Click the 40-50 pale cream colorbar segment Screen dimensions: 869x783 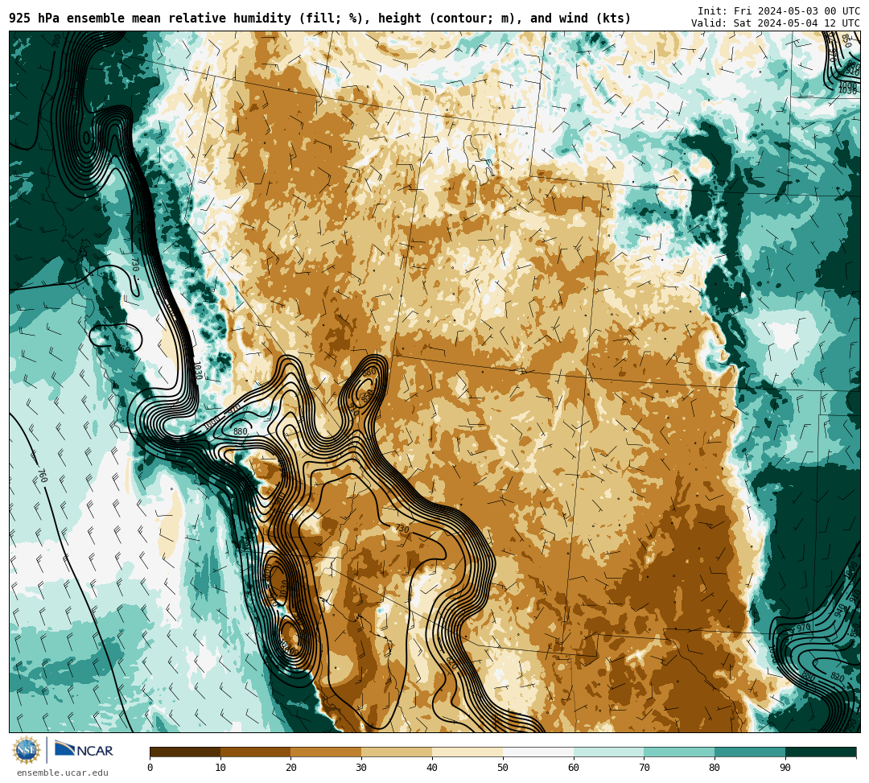coord(467,752)
